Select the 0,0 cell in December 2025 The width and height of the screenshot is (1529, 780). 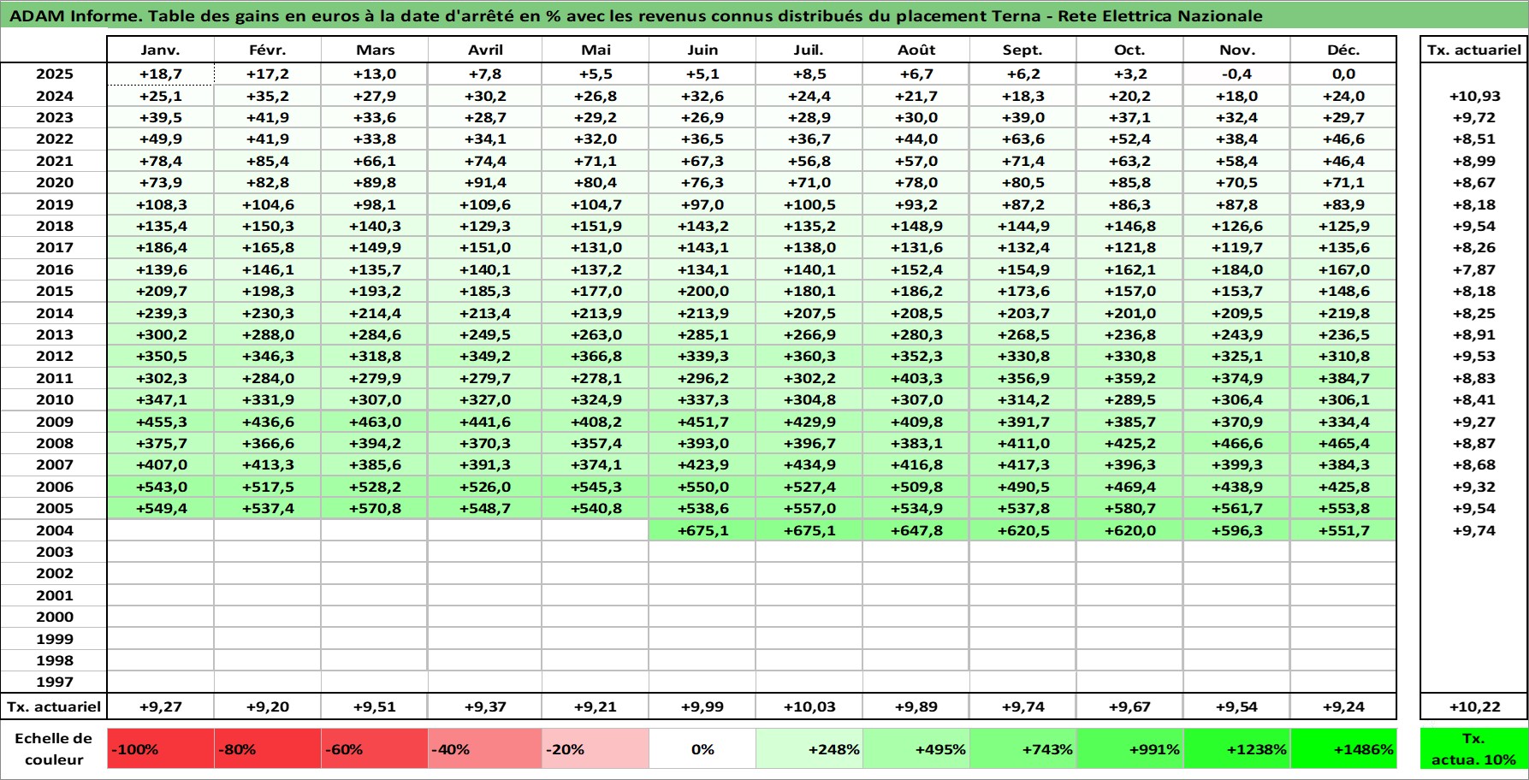tap(1343, 74)
